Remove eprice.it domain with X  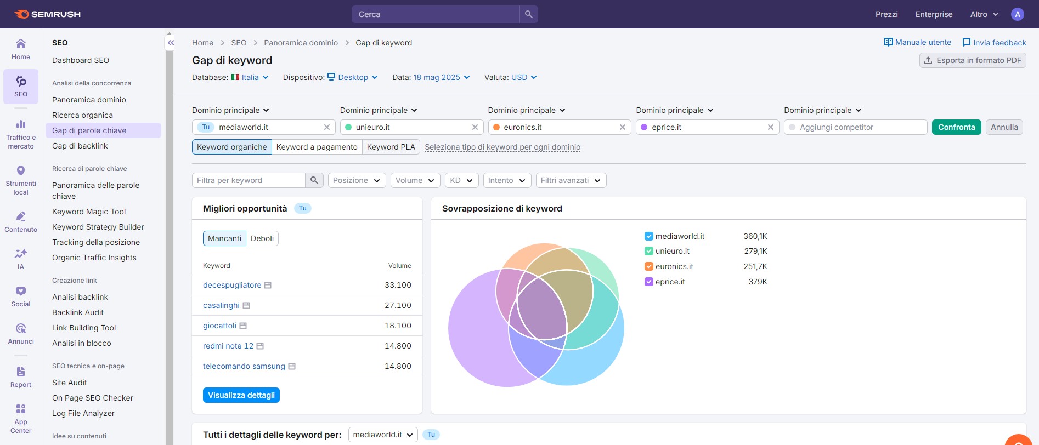coord(771,127)
